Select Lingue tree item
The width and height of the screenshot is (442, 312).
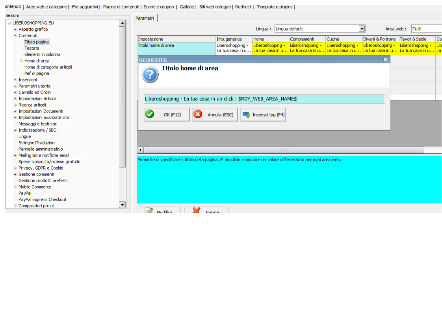tap(24, 137)
